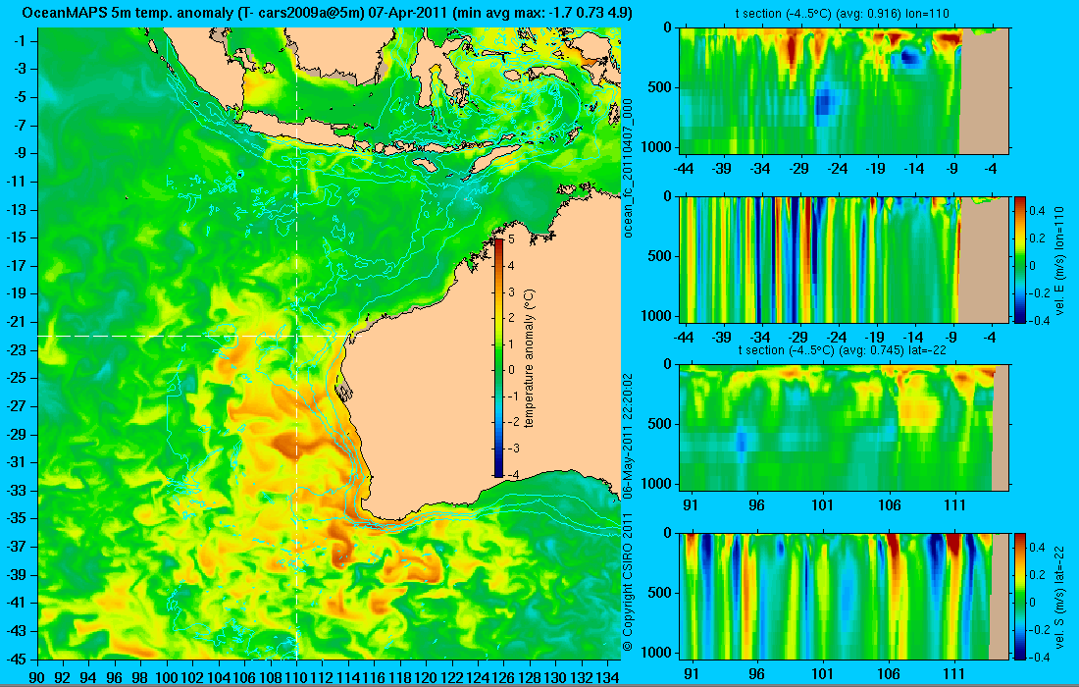Screen dimensions: 1079x687
Task: Open the southward velocity section plot lat=-22
Action: [x=844, y=596]
